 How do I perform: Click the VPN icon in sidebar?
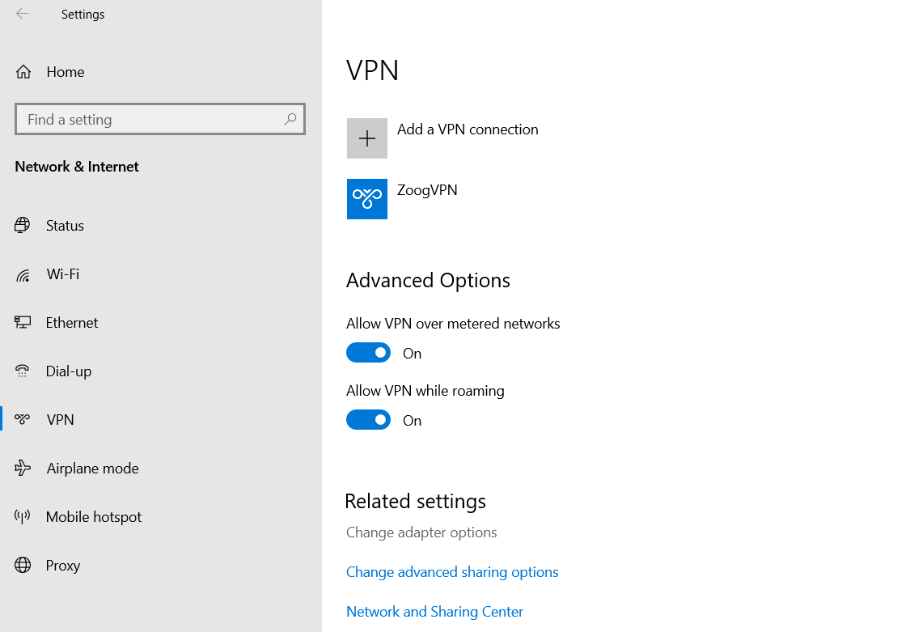point(23,419)
